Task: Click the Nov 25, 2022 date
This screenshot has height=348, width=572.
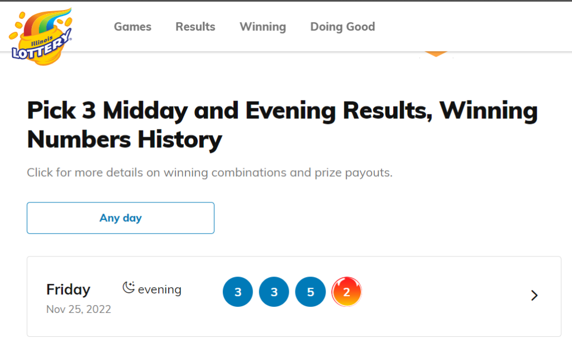Action: (x=79, y=309)
